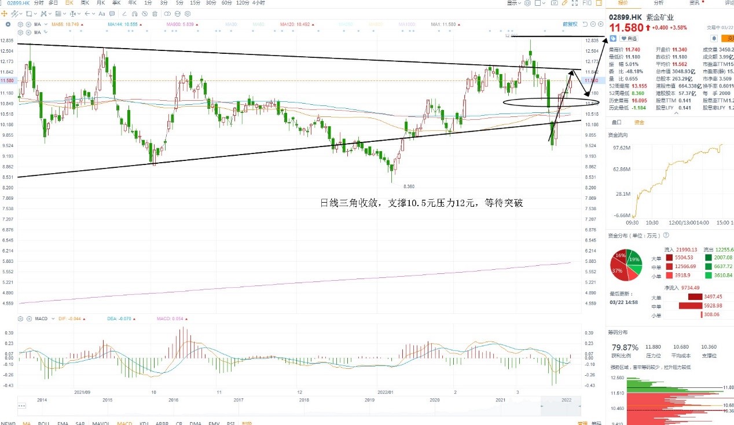Screen dimensions: 734x425
Task: Expand the layout square dropdown
Action: tap(544, 3)
